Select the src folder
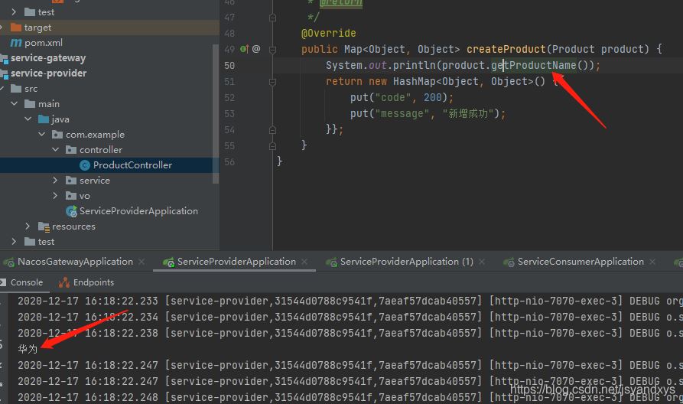Image resolution: width=683 pixels, height=404 pixels. [31, 89]
